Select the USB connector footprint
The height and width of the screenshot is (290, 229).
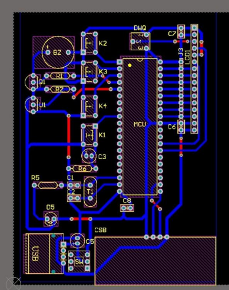point(44,253)
